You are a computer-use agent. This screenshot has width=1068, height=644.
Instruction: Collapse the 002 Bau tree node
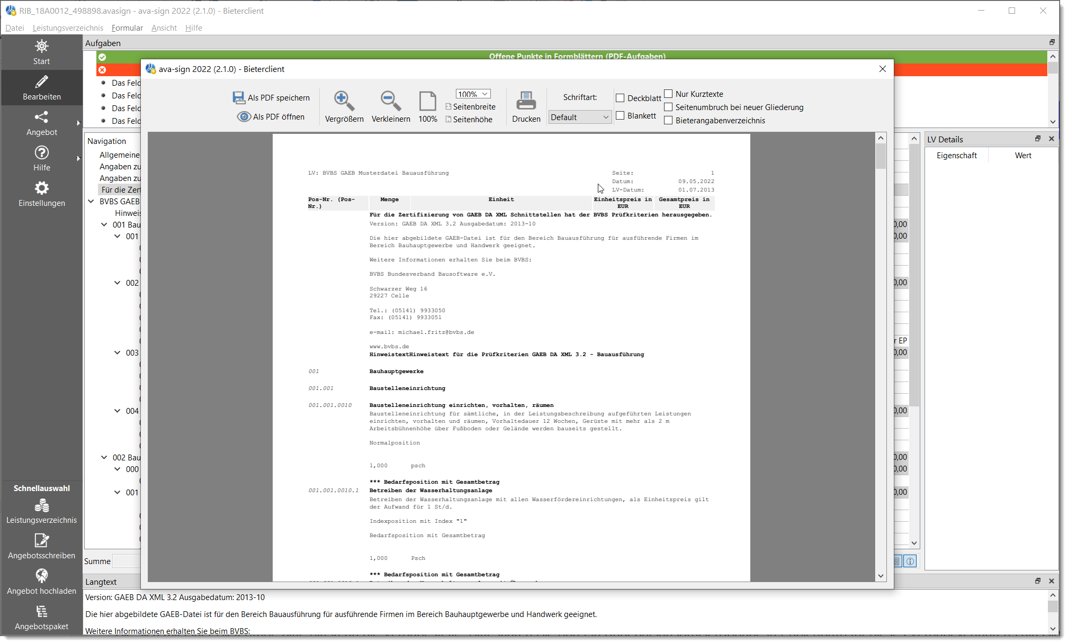(x=104, y=457)
